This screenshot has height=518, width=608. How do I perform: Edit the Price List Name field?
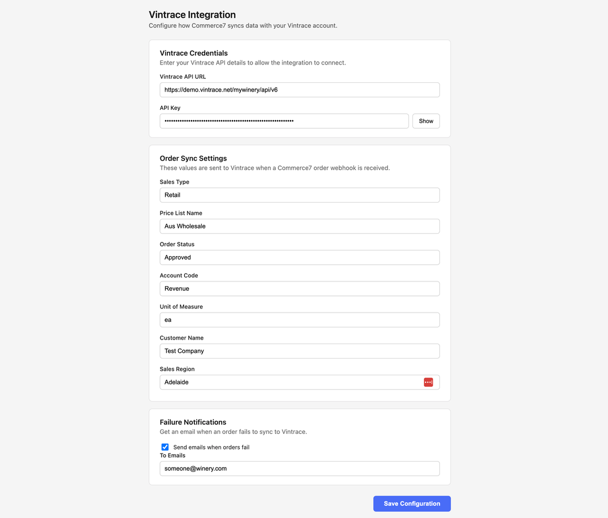click(300, 226)
